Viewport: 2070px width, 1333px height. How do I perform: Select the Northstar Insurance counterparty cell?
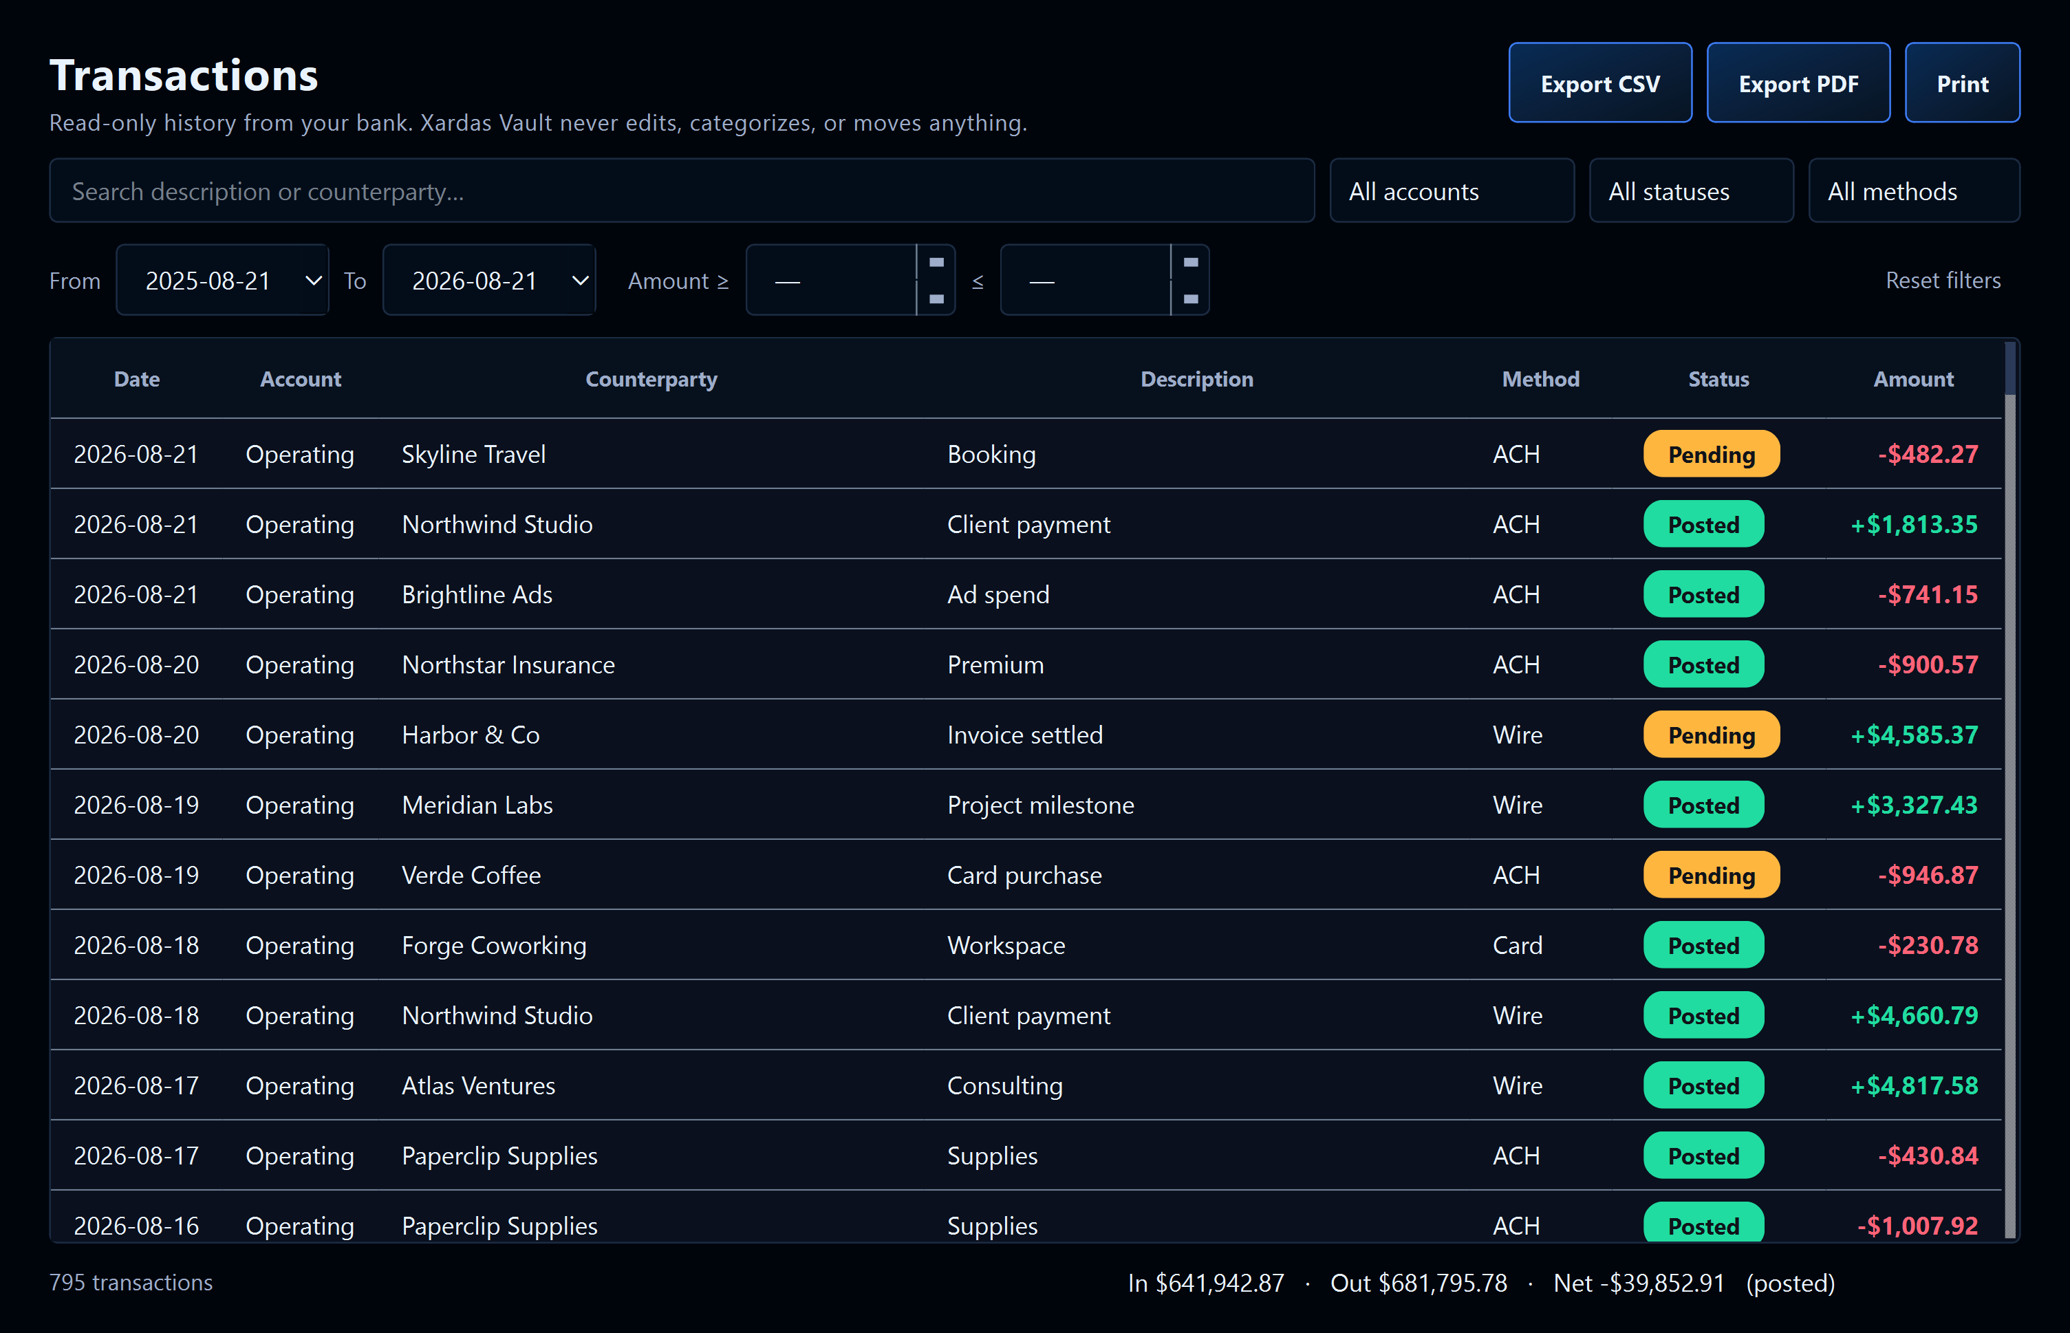(x=650, y=664)
